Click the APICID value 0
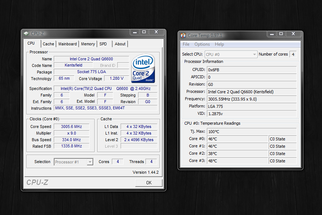Screen dimensions: 322x215 point(252,77)
